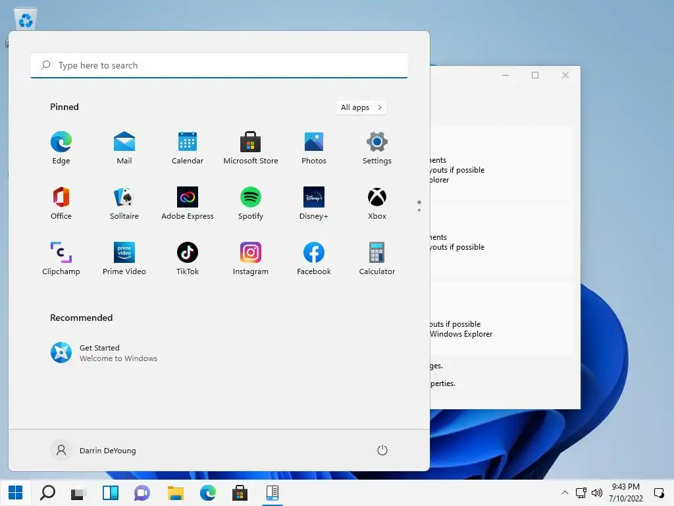Image resolution: width=674 pixels, height=506 pixels.
Task: Open the Photos app
Action: coord(314,148)
